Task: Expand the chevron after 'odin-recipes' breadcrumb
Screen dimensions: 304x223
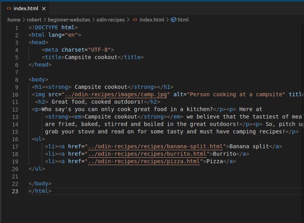Action: click(128, 20)
